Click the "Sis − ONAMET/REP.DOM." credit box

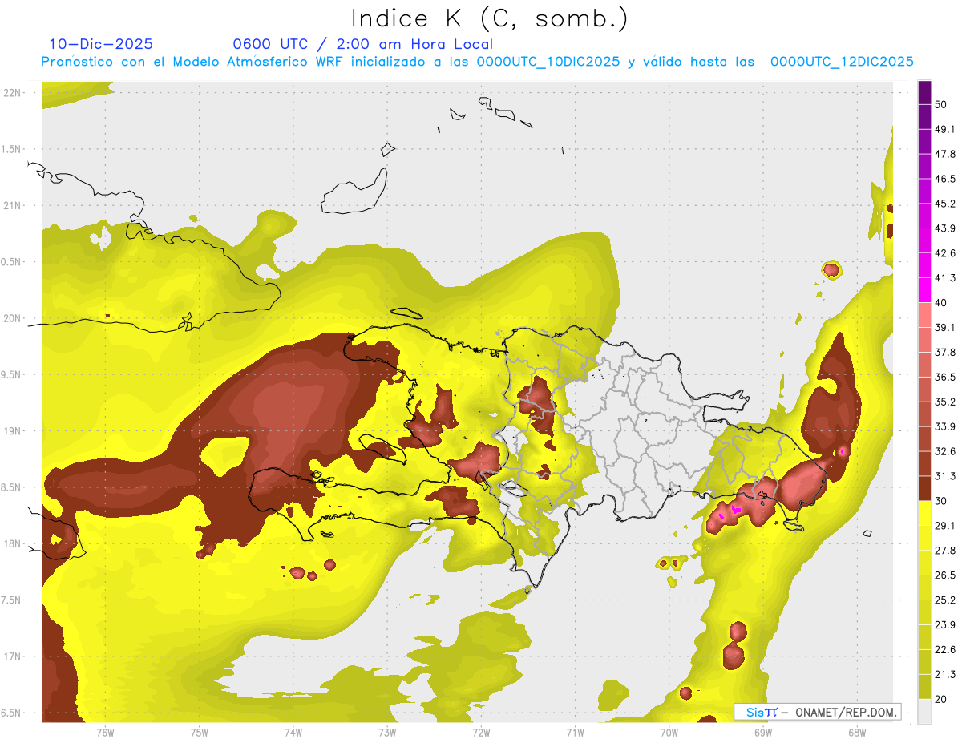click(x=817, y=712)
